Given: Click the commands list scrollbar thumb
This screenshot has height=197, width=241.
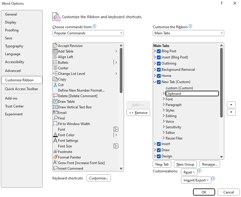Looking at the screenshot, I should click(121, 70).
